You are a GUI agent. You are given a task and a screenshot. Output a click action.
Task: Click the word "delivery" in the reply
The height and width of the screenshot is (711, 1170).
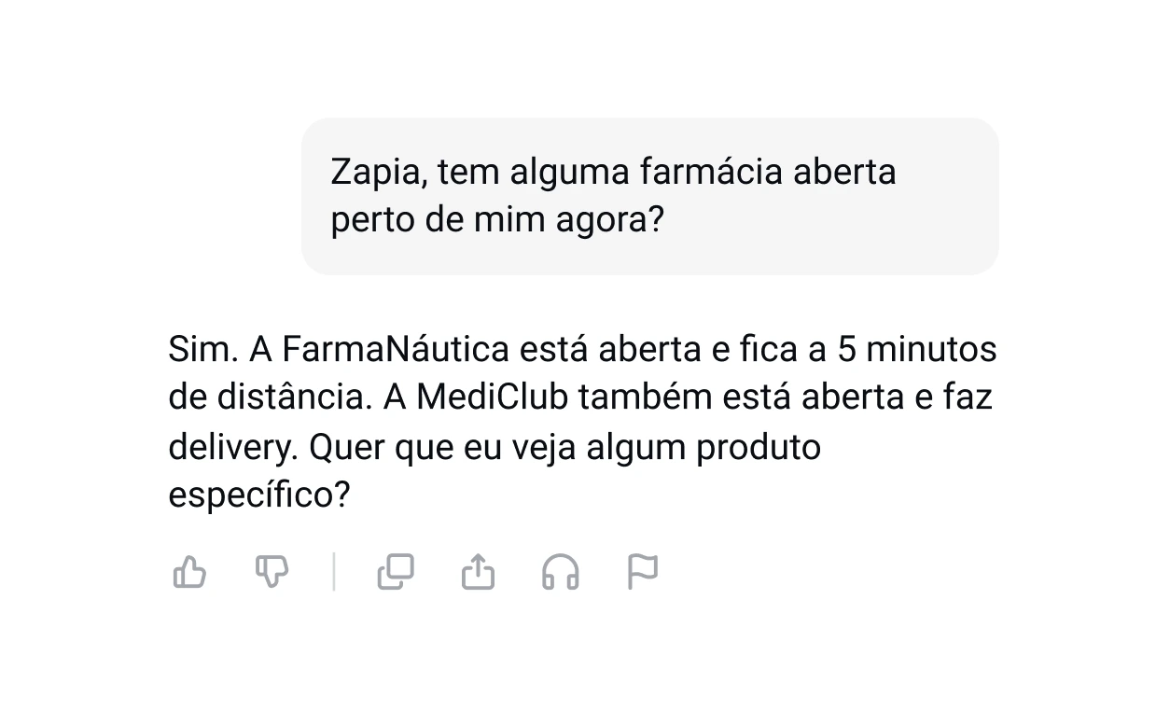pos(231,447)
